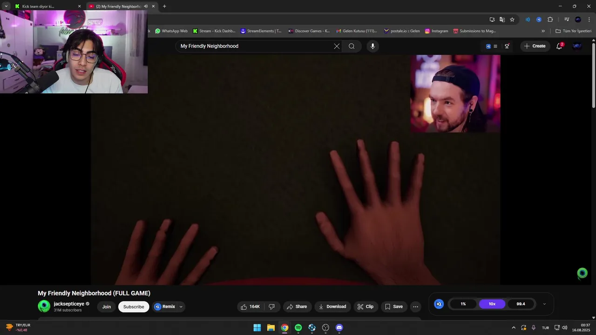Click the Windows Start button
The width and height of the screenshot is (596, 335).
point(257,328)
